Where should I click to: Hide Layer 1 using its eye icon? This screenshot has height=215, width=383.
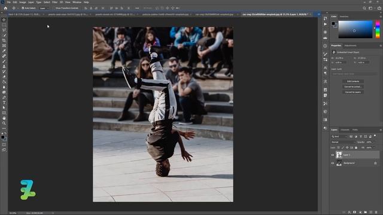coord(333,155)
